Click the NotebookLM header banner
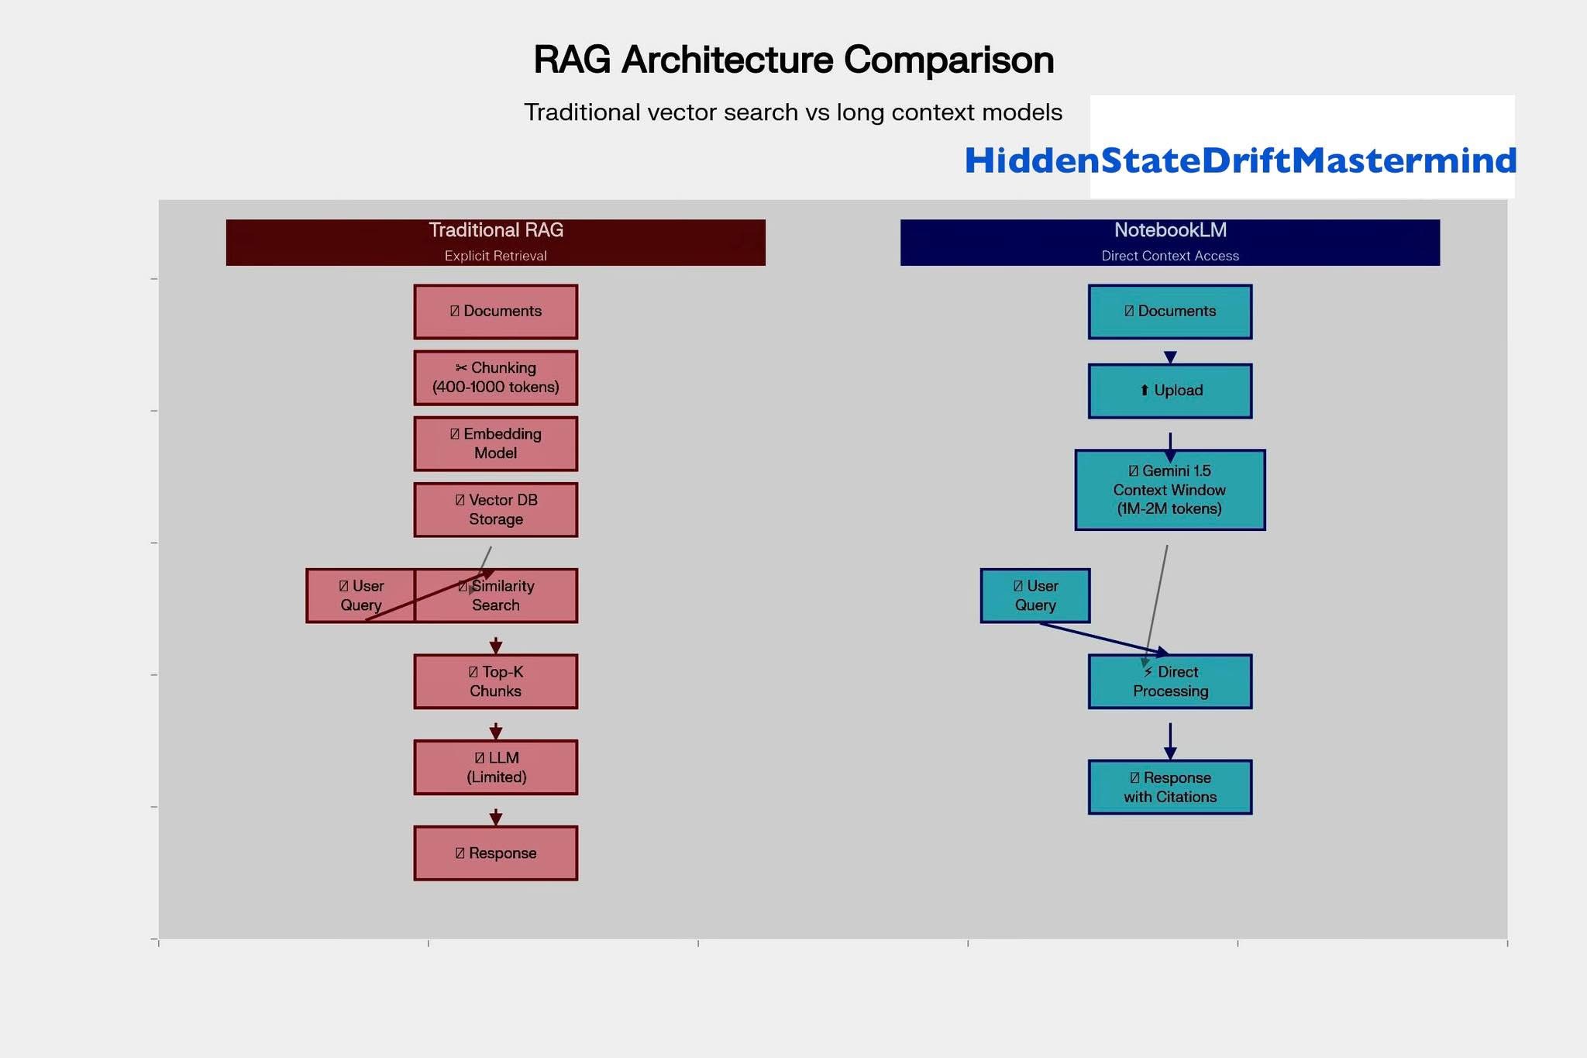Screen dimensions: 1587x1058 (x=1169, y=242)
